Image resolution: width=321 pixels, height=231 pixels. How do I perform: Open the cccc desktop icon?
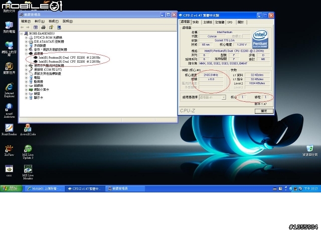point(9,171)
